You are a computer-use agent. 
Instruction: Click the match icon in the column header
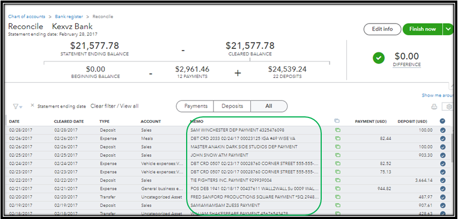click(337, 121)
